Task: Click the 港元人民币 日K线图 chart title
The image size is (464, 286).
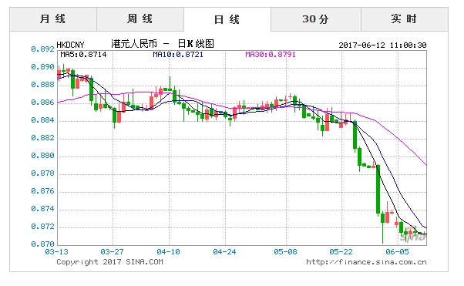Action: coord(163,44)
